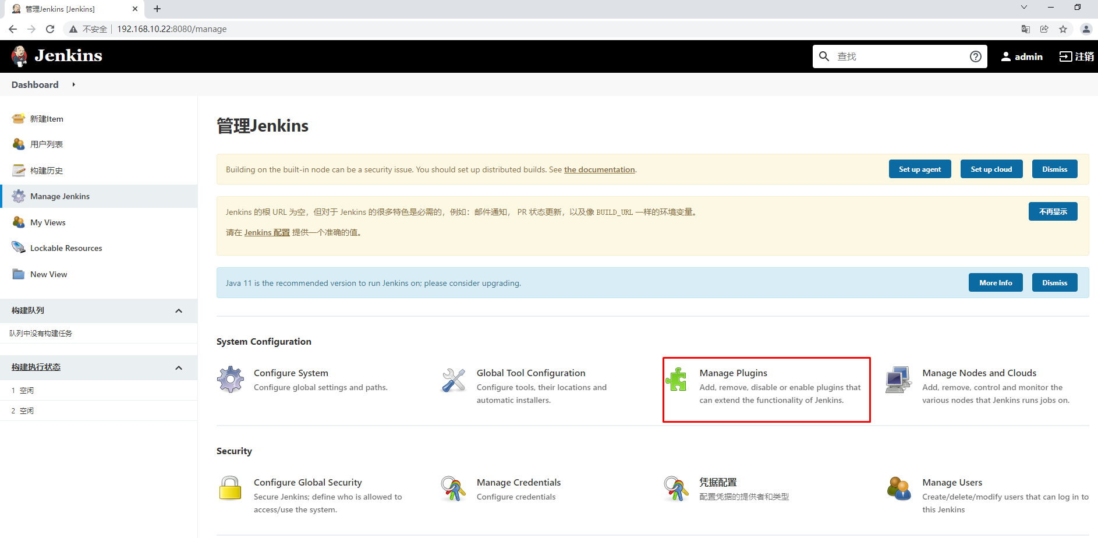Image resolution: width=1098 pixels, height=538 pixels.
Task: Click the 不再显示 button
Action: [1053, 212]
